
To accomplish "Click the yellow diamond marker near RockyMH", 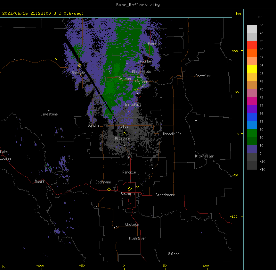I will 80,65.
